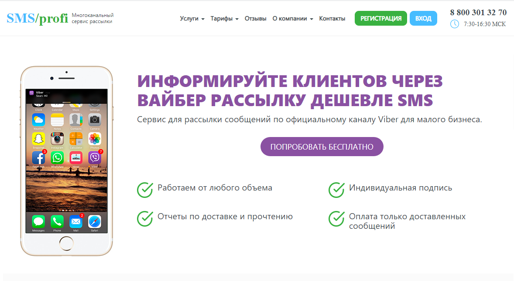This screenshot has width=514, height=281.
Task: Open the Отзывы menu item
Action: 255,19
